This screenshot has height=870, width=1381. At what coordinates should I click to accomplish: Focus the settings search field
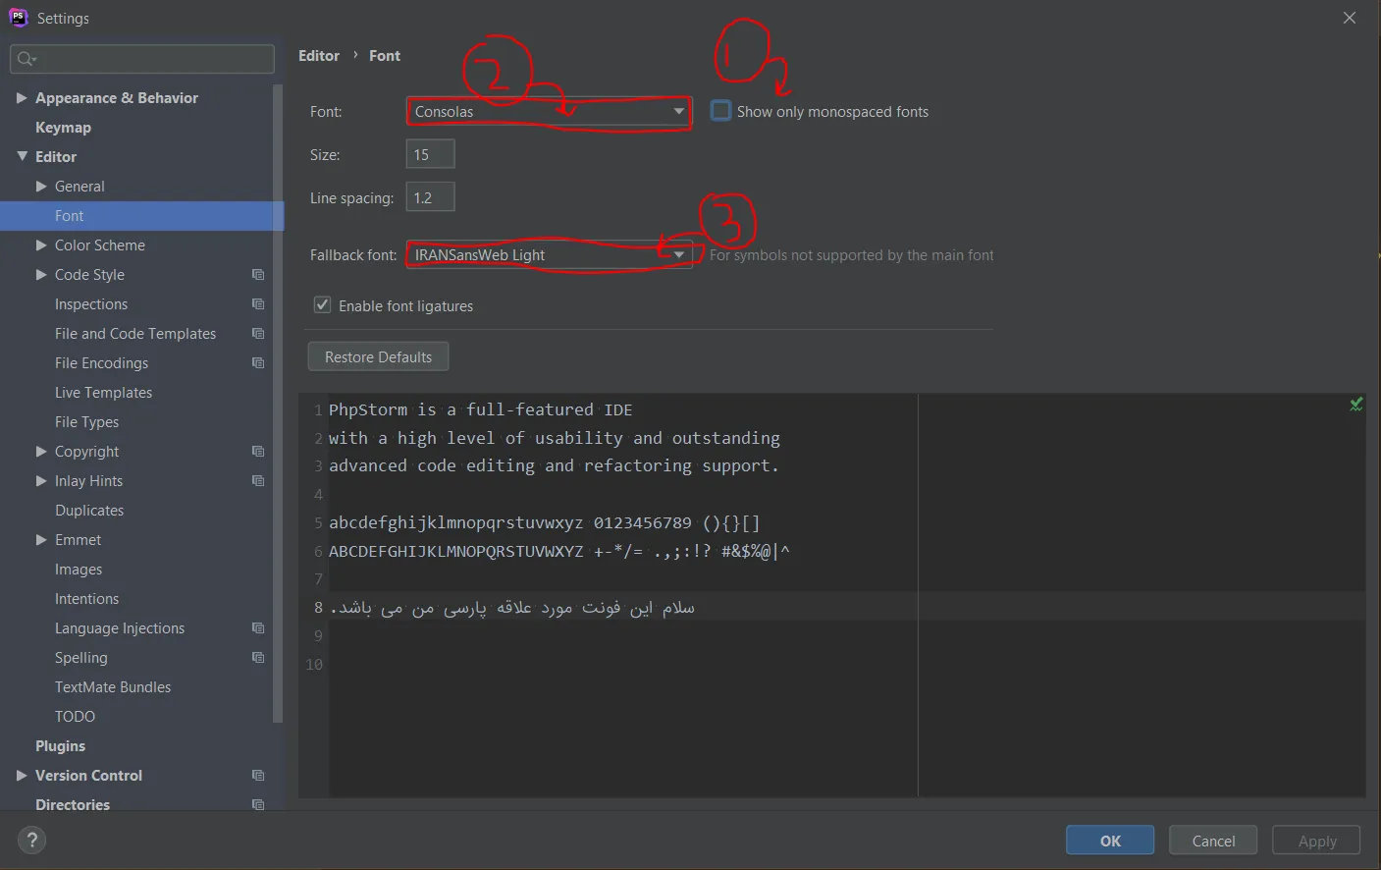[142, 59]
